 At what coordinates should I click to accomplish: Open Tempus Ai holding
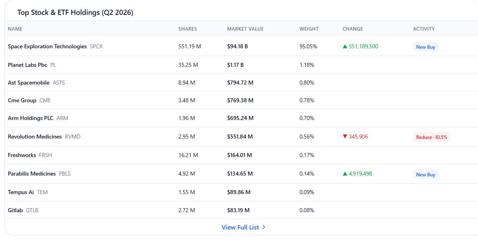click(x=21, y=192)
